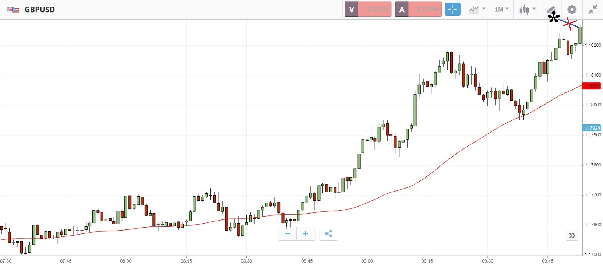
Task: Open the 1M timeframe dropdown
Action: (501, 10)
